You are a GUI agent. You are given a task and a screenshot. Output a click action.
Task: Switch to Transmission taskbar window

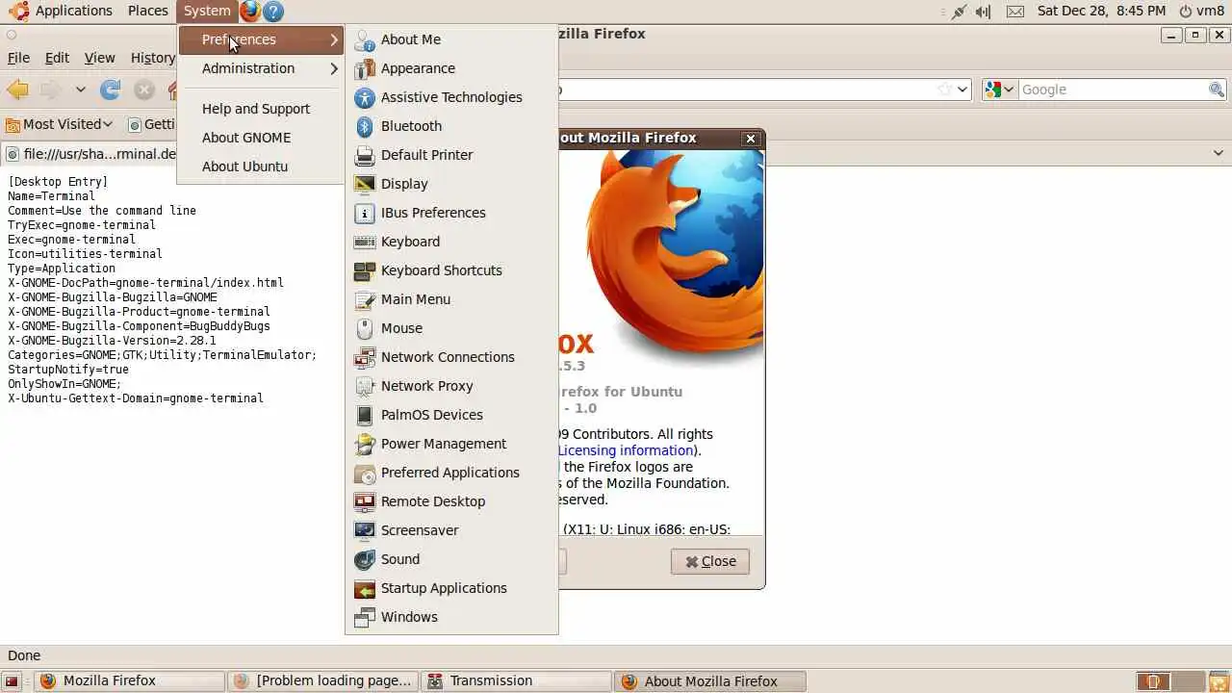pyautogui.click(x=516, y=681)
